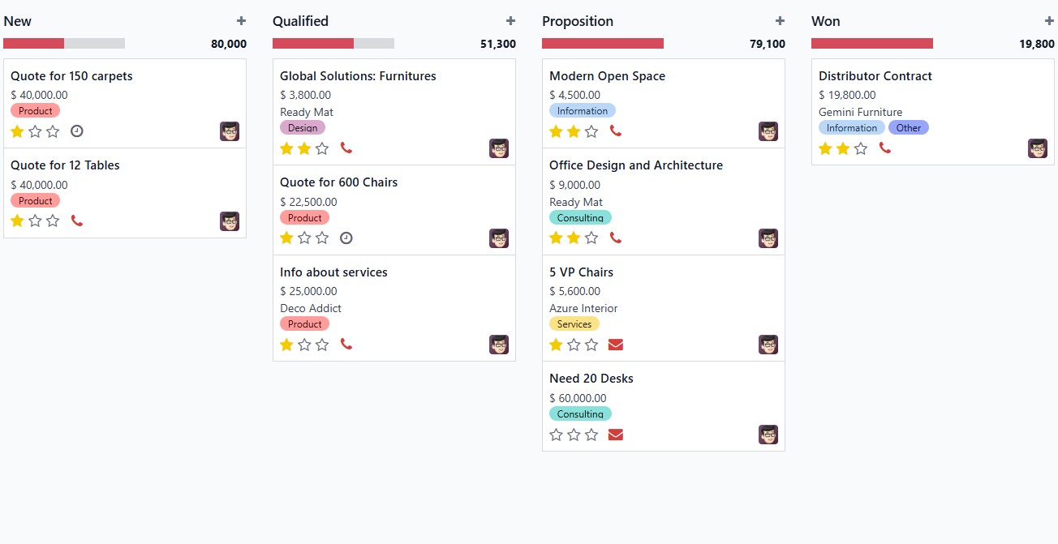This screenshot has height=544, width=1058.
Task: Click the plus icon in New column
Action: 241,21
